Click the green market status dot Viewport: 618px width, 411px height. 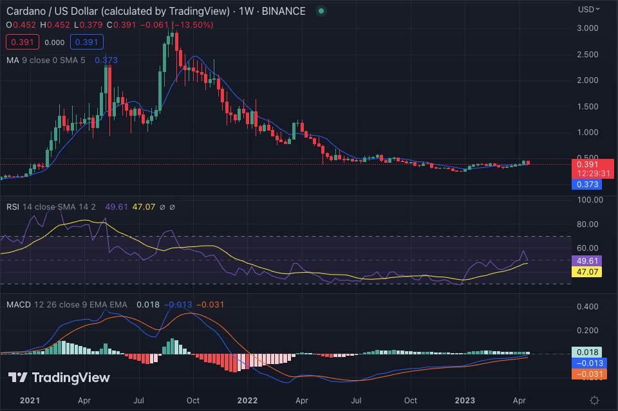pyautogui.click(x=321, y=11)
